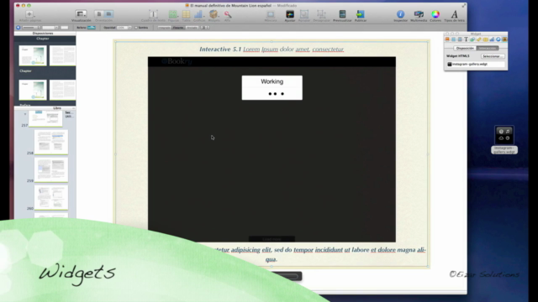Image resolution: width=538 pixels, height=302 pixels.
Task: Select page 258 thumbnail
Action: 51,142
